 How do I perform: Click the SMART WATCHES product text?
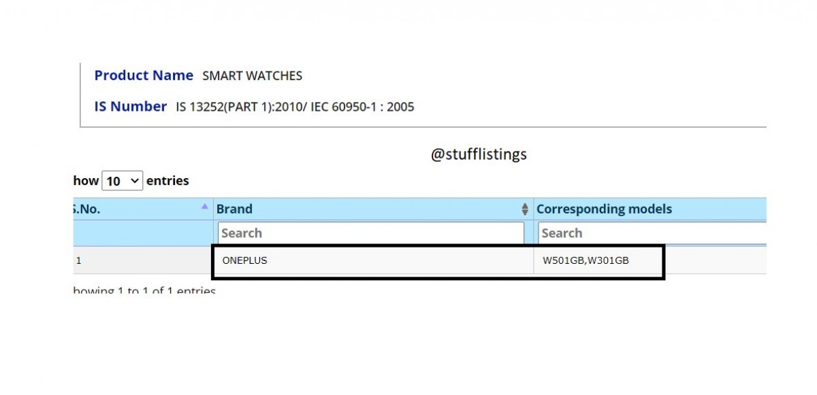tap(252, 76)
